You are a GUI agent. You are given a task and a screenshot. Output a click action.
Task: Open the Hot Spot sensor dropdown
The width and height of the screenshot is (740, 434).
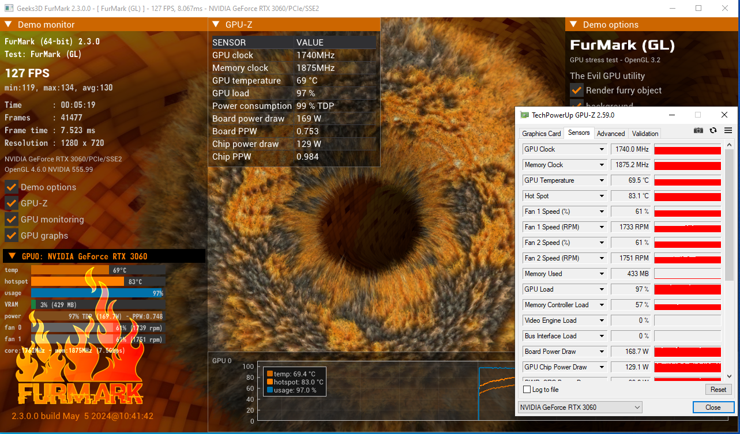[599, 195]
